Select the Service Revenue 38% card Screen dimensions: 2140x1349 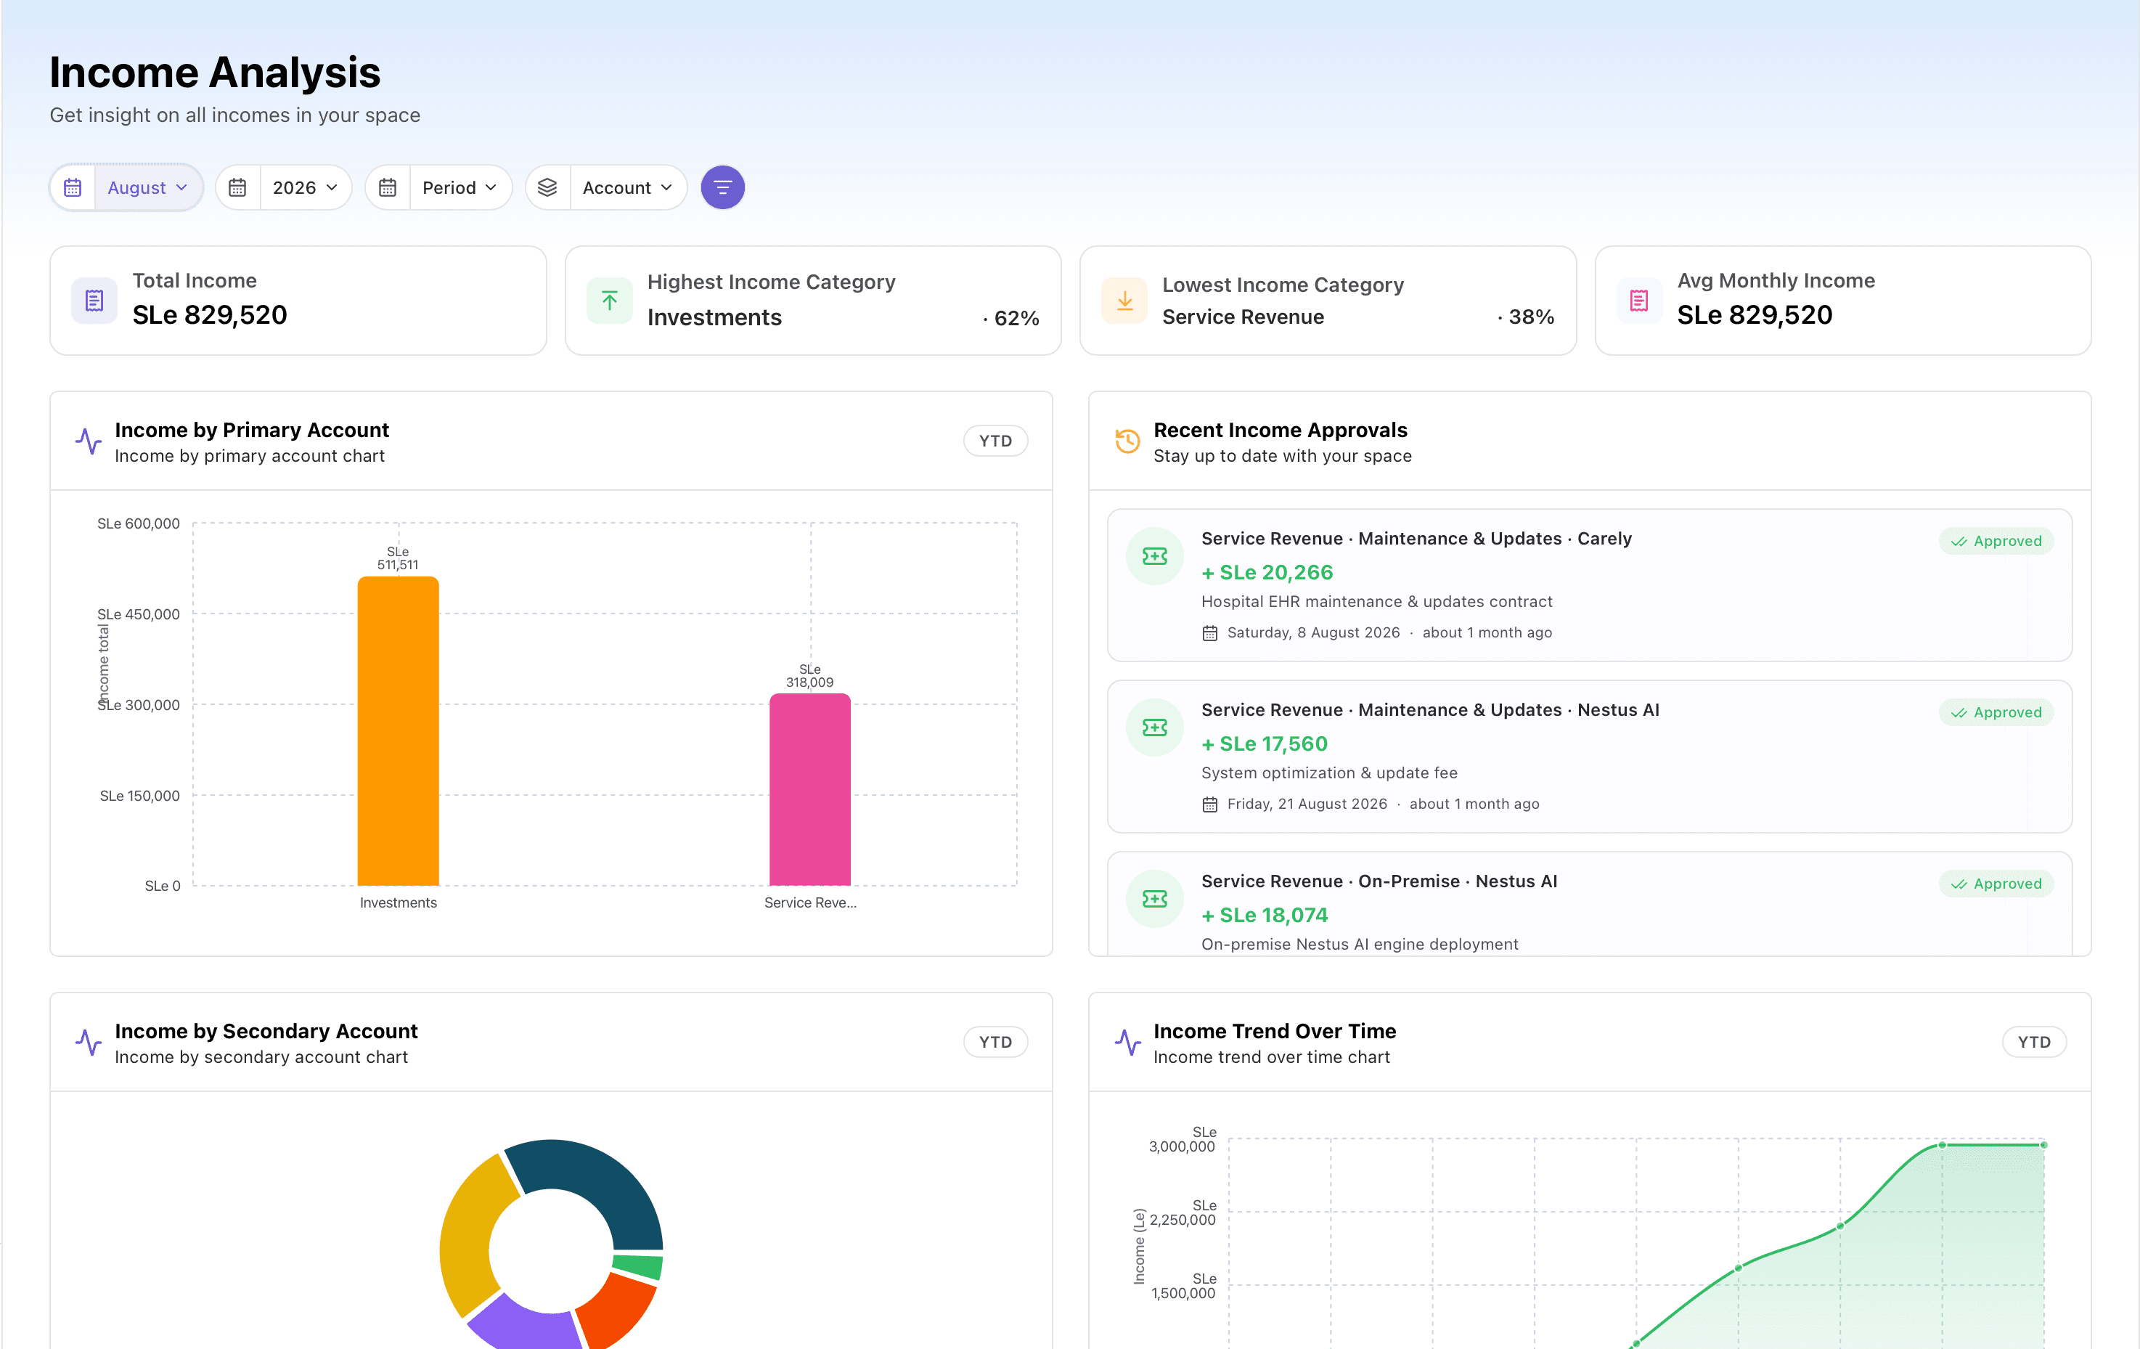coord(1328,301)
